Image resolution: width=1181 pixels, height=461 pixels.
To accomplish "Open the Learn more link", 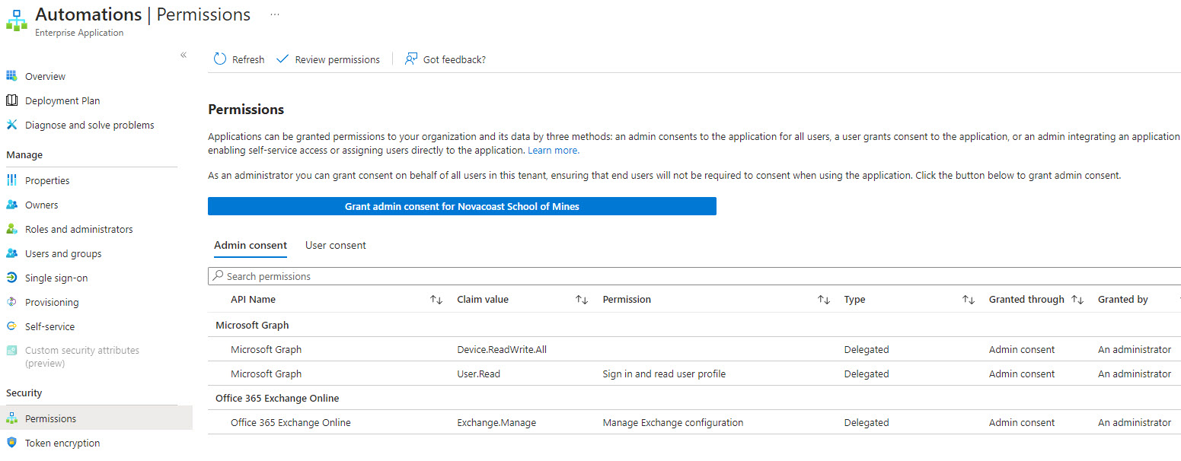I will tap(554, 151).
